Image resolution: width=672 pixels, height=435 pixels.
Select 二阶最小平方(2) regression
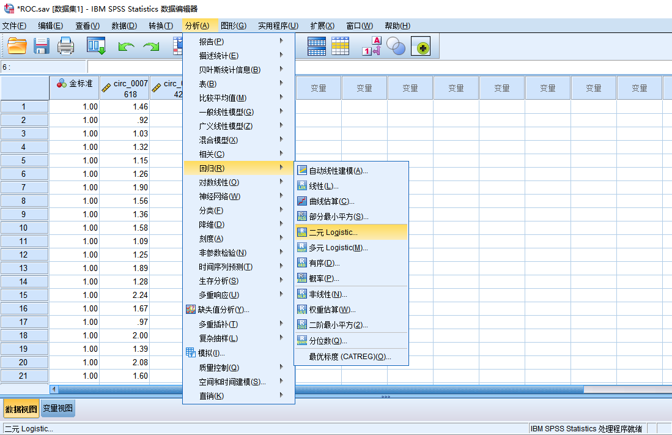coord(351,325)
